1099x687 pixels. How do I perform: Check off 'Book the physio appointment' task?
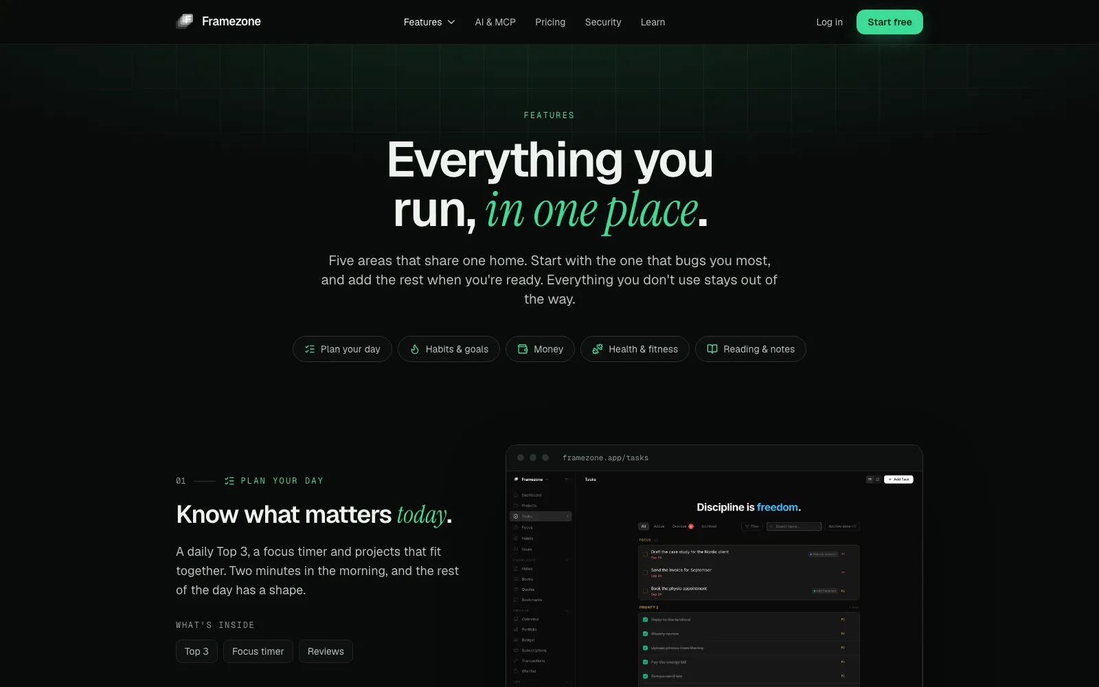tap(645, 591)
